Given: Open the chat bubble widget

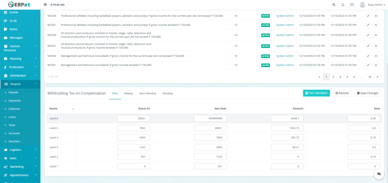Looking at the screenshot, I should (379, 174).
